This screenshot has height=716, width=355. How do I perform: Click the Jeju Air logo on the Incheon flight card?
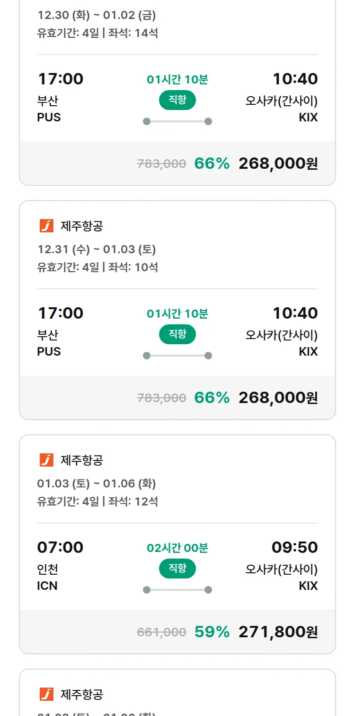(x=46, y=460)
